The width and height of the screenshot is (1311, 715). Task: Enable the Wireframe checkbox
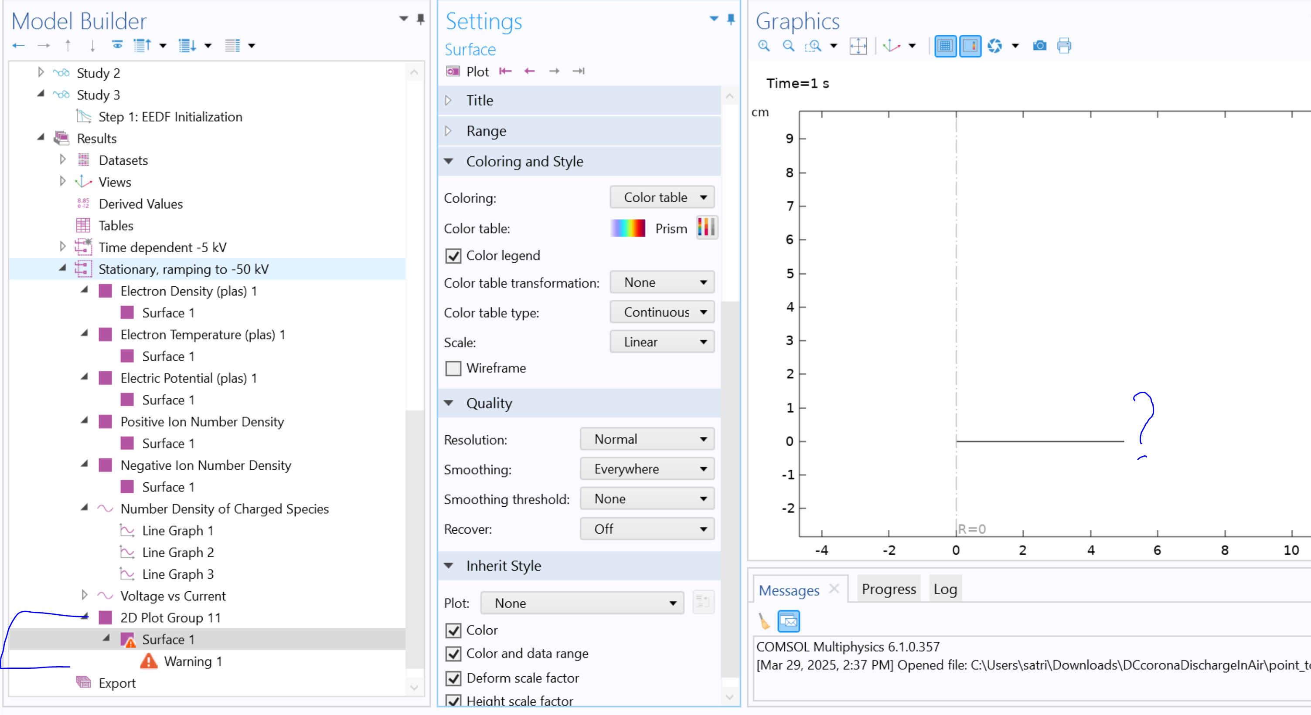[x=453, y=368]
